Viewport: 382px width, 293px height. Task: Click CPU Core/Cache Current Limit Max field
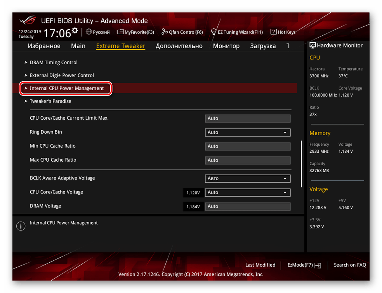[x=248, y=119]
